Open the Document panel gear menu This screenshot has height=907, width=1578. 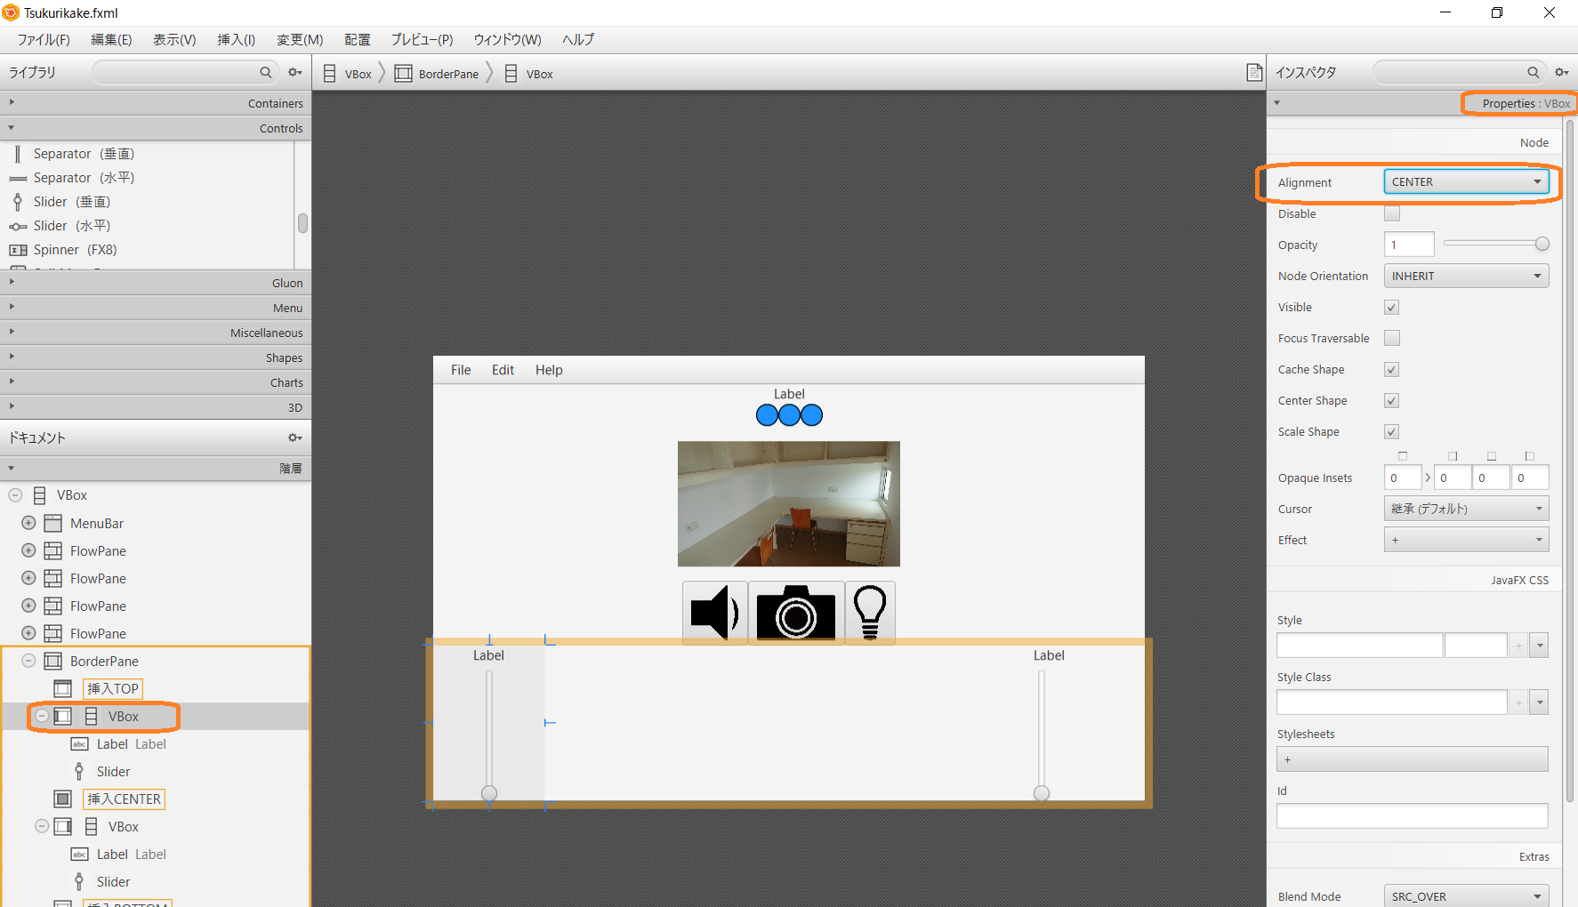click(x=294, y=437)
